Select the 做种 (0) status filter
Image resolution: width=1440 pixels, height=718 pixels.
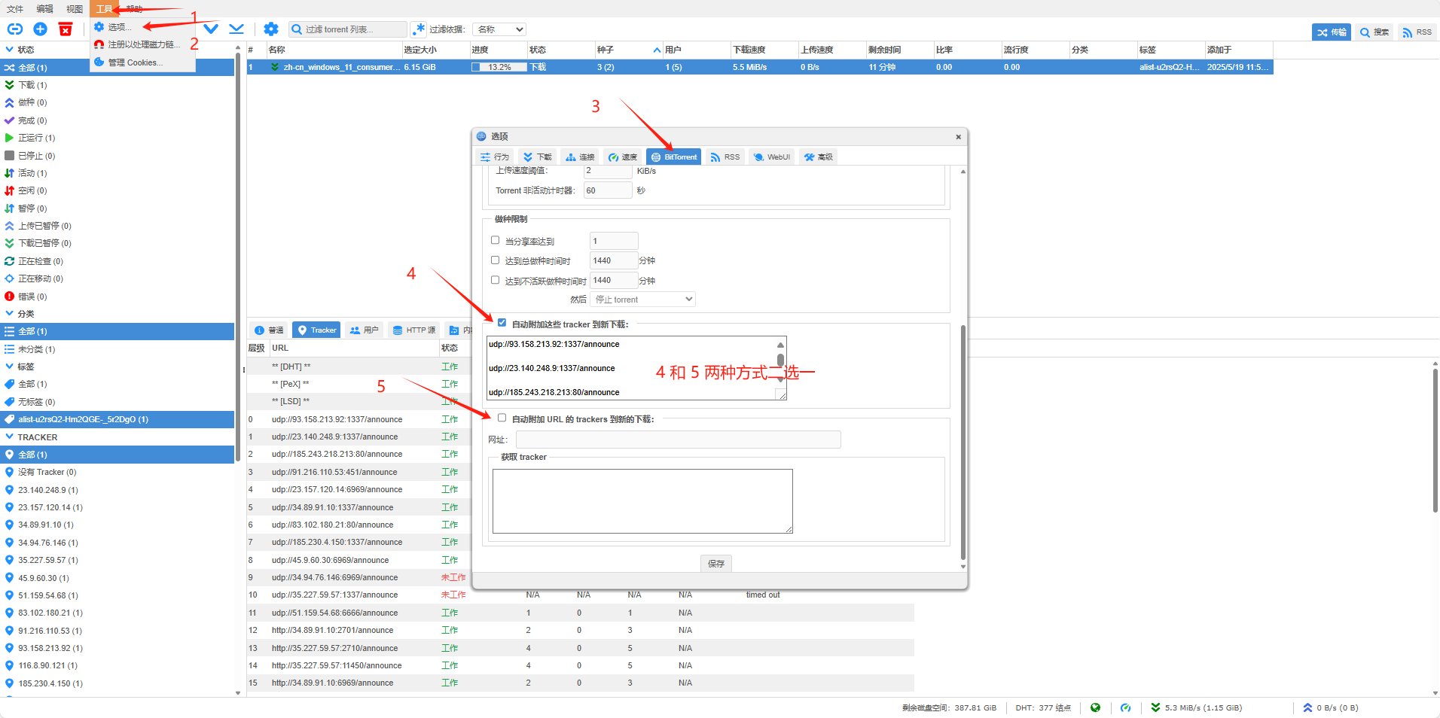coord(117,102)
